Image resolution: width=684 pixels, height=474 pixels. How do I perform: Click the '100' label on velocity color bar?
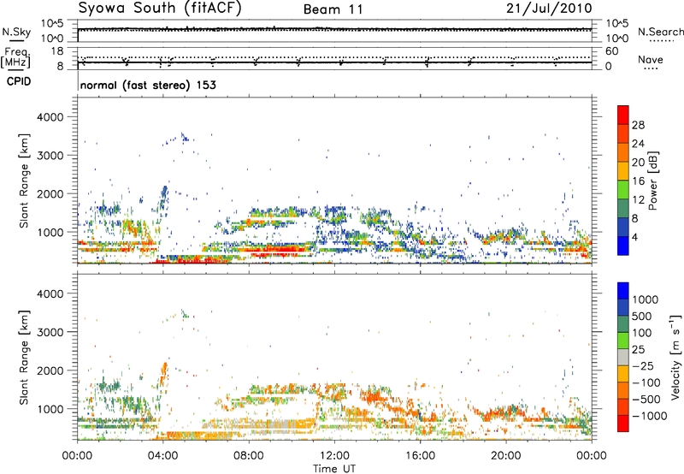(642, 333)
